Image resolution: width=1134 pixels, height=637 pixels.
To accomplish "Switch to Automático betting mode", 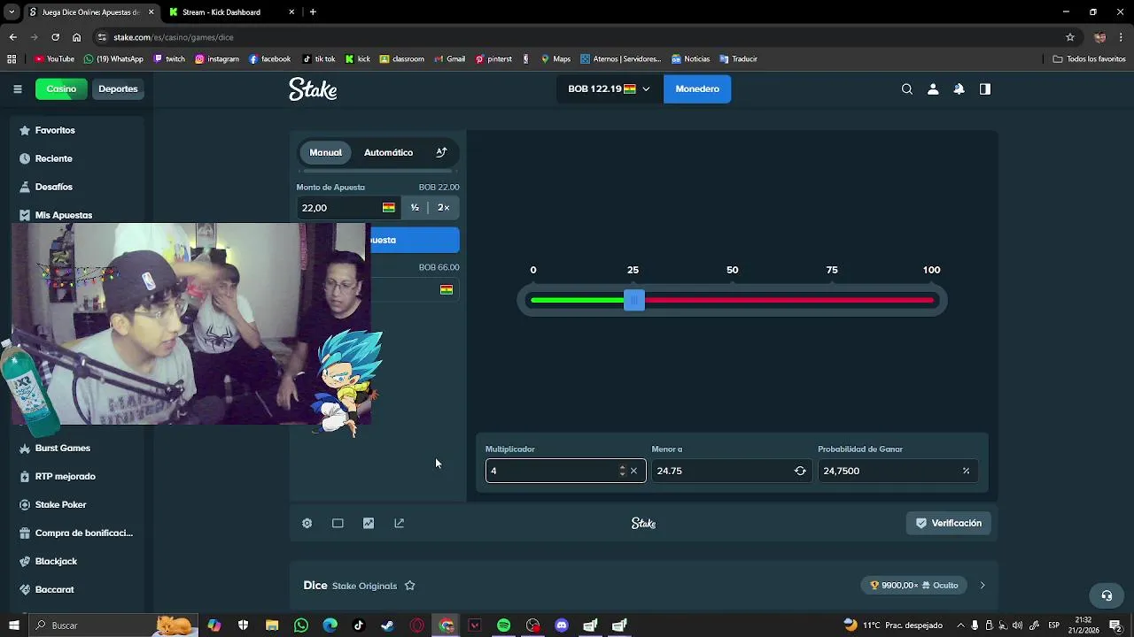I will pyautogui.click(x=388, y=152).
